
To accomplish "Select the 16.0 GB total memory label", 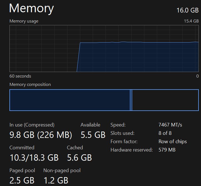I will (x=187, y=10).
